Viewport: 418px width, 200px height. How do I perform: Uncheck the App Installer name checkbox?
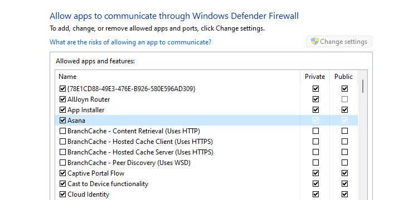point(62,109)
